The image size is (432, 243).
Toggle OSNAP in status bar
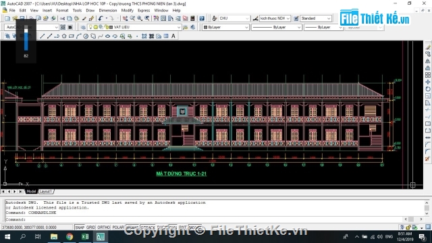tap(132, 227)
